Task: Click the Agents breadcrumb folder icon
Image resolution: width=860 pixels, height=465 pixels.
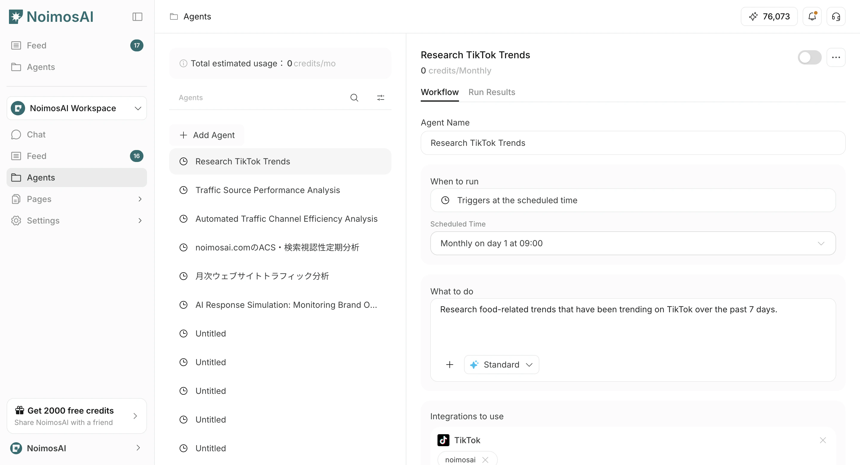Action: point(174,16)
